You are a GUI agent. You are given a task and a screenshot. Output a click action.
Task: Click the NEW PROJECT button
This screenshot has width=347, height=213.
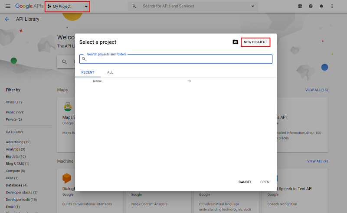[x=255, y=42]
